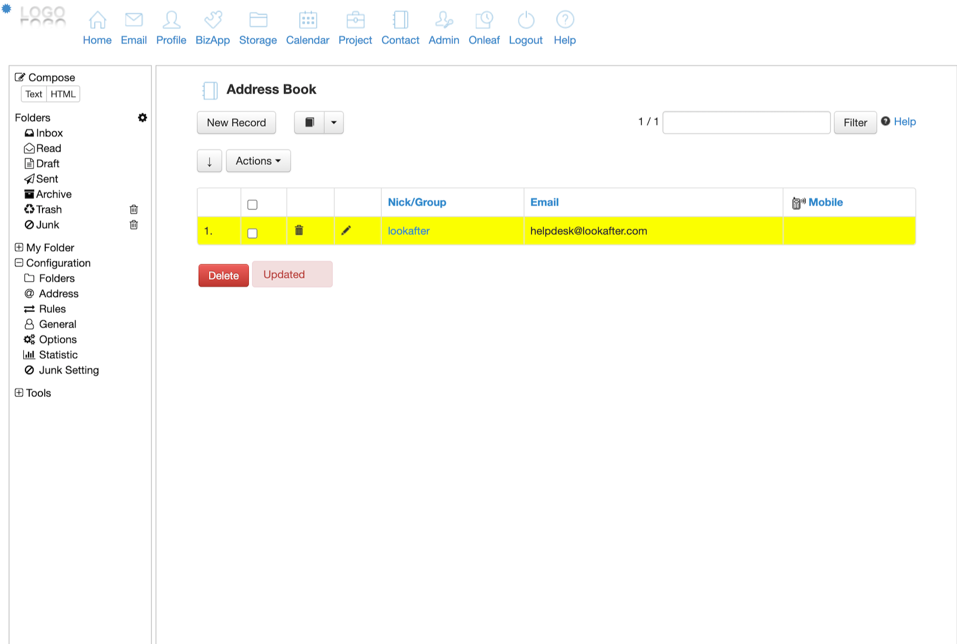
Task: Click the Folders settings gear icon
Action: coord(142,117)
